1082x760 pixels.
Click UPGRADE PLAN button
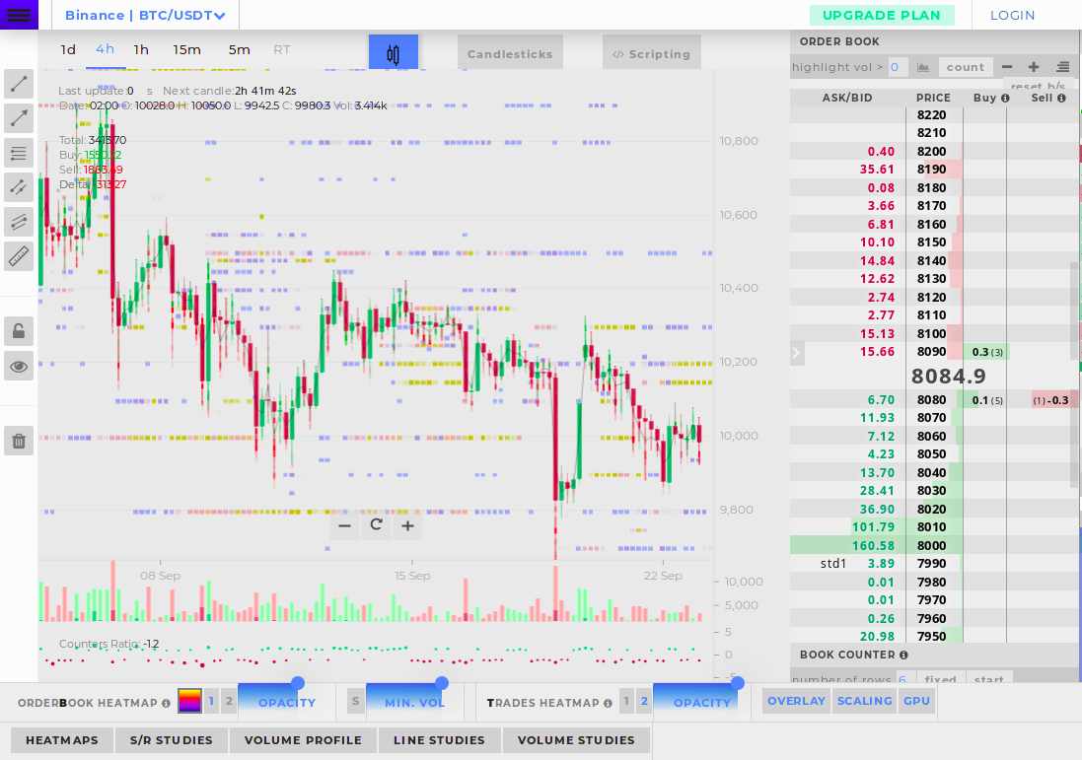(882, 15)
